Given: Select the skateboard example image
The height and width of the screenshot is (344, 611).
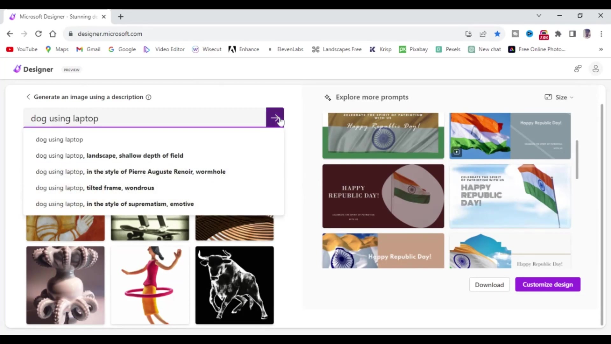Looking at the screenshot, I should pyautogui.click(x=150, y=228).
